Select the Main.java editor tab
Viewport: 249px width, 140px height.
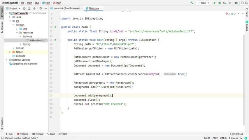coord(94,8)
